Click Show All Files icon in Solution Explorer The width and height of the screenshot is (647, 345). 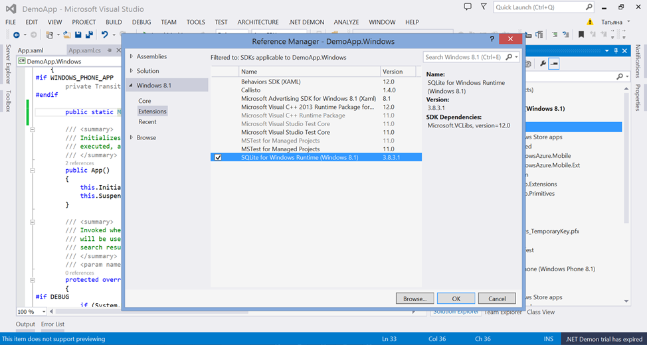tap(528, 64)
